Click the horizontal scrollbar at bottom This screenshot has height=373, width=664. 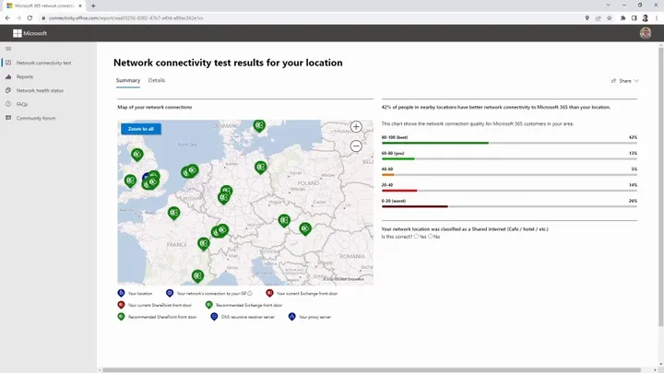tap(371, 370)
